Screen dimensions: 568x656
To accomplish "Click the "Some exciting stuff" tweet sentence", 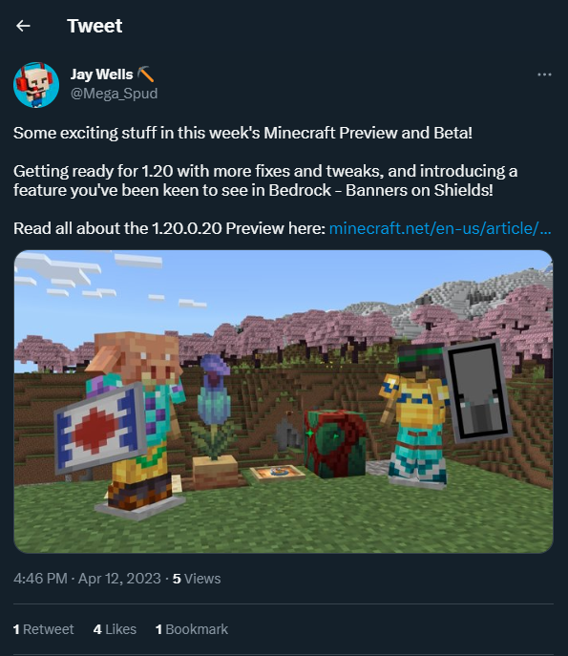I will (x=242, y=133).
